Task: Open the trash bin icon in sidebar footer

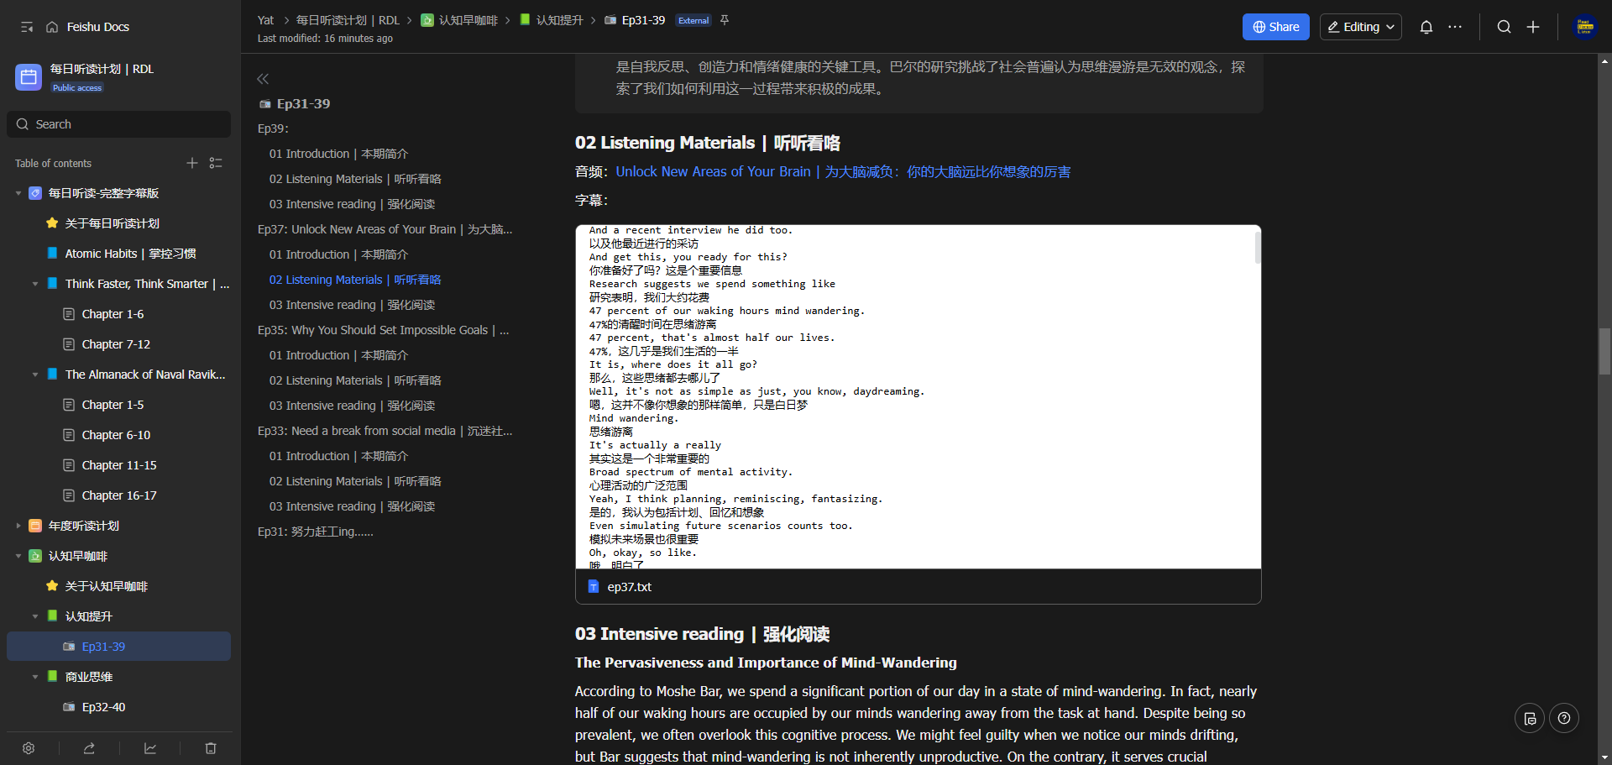Action: click(211, 748)
